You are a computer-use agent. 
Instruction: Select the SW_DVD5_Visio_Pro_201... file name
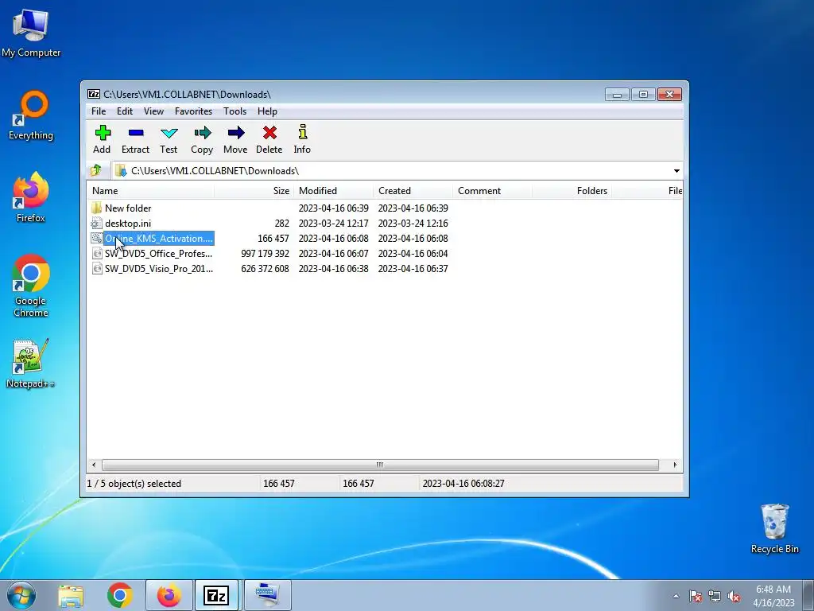[159, 269]
